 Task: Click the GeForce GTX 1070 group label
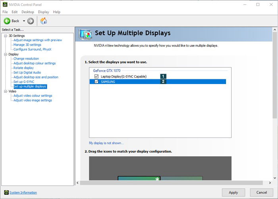107,71
